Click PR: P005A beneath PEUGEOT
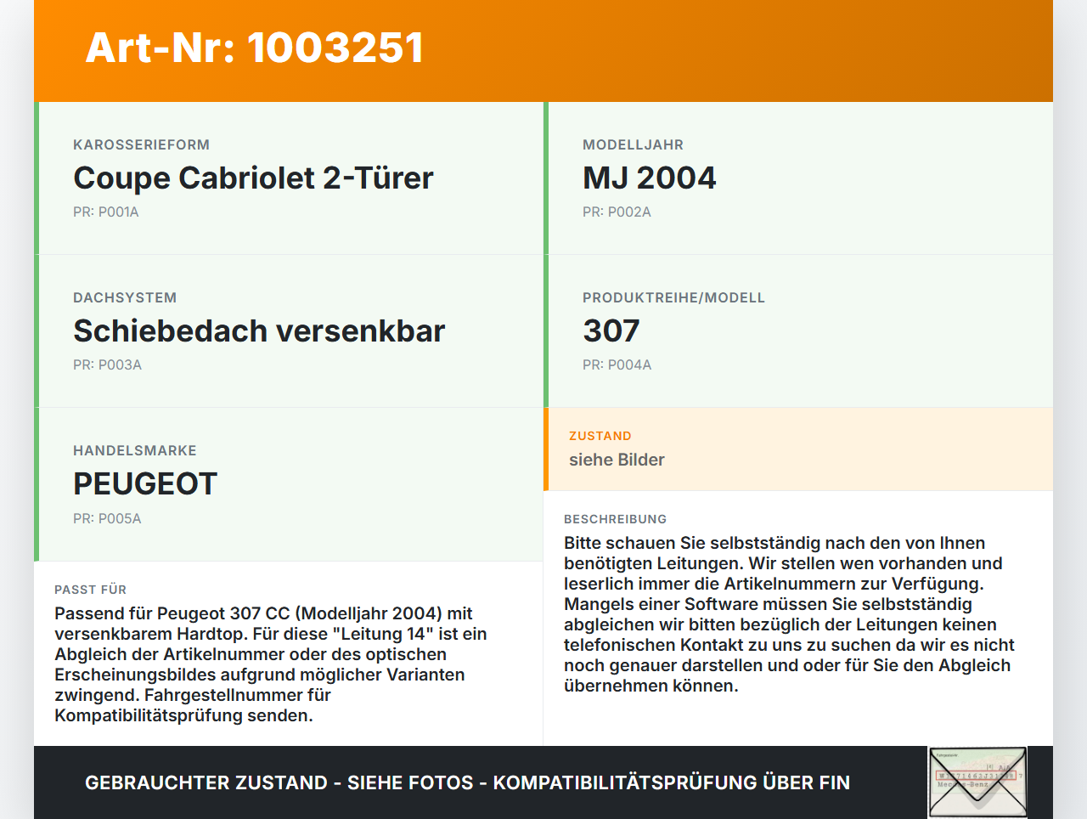The image size is (1087, 819). (107, 517)
